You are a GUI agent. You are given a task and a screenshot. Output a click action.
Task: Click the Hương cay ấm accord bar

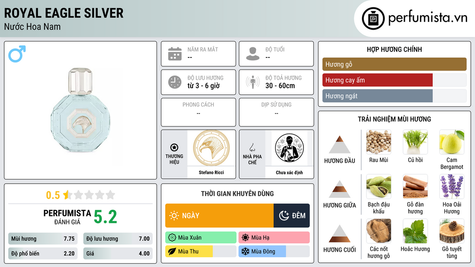(394, 80)
